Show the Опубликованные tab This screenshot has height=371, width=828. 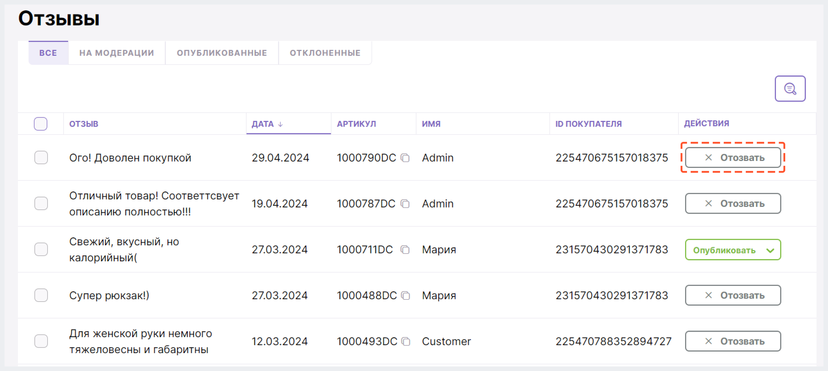coord(222,53)
